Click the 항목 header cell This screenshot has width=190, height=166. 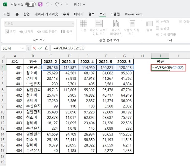click(x=33, y=62)
